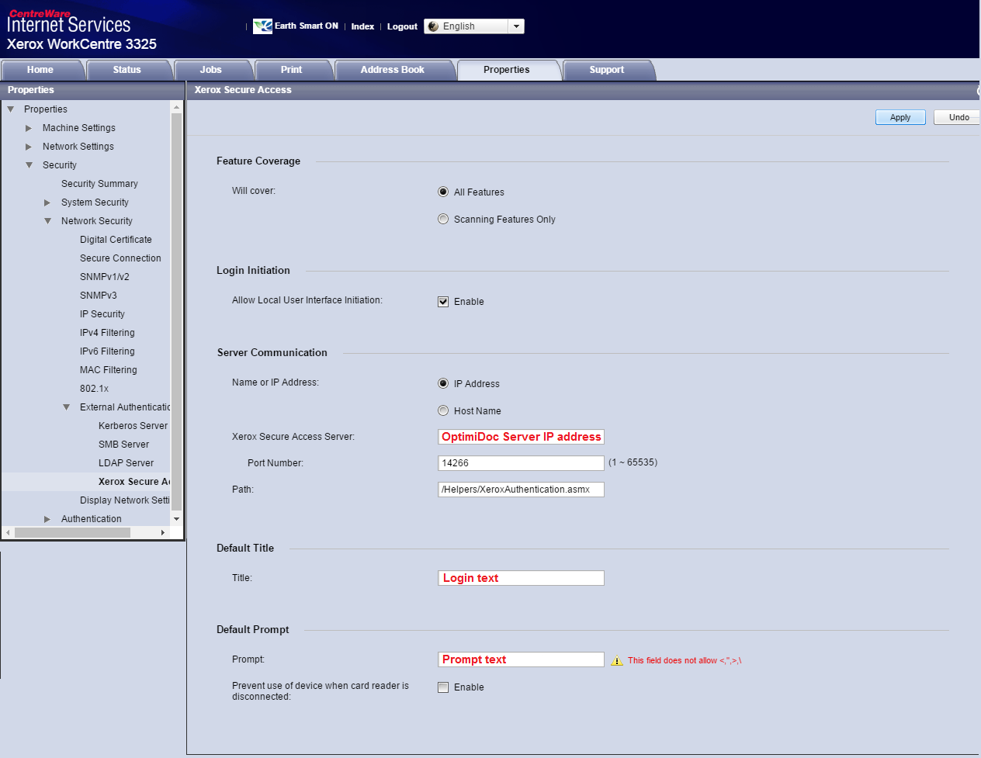Click the Logout link

point(402,26)
